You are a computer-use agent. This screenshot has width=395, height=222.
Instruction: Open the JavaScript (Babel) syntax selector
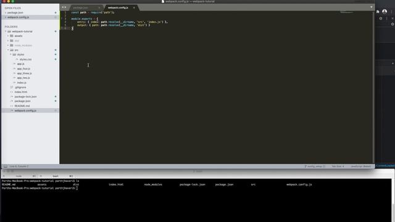360,166
